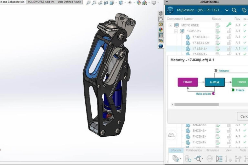Click the appearances color wheel sidebar icon
Viewport: 248px width, 165px height.
tap(160, 30)
